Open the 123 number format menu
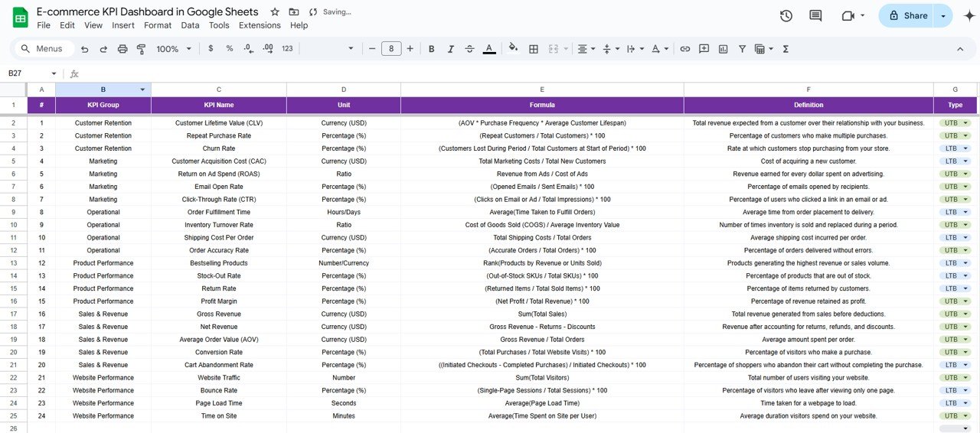This screenshot has width=980, height=433. 287,49
